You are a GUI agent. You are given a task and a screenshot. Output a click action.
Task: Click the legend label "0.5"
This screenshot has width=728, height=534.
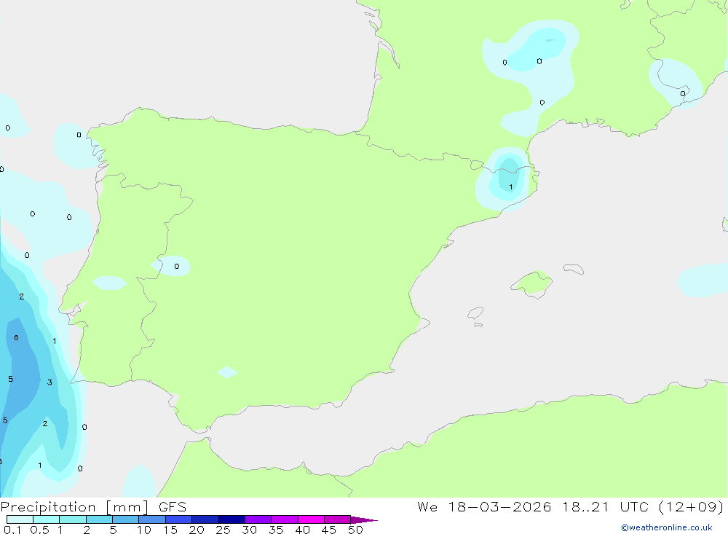[x=39, y=530]
